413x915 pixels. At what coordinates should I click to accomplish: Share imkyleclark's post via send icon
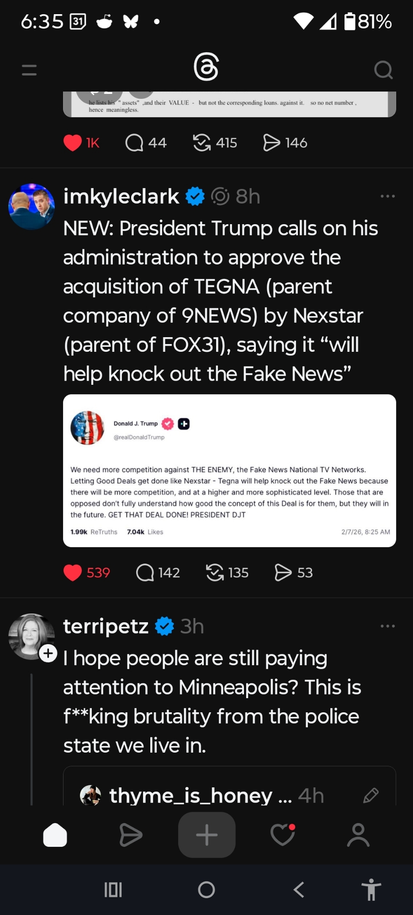(x=283, y=572)
